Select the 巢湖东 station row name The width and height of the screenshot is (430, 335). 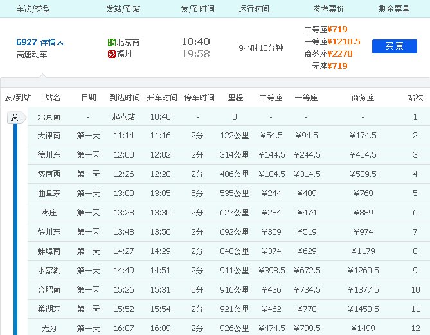(49, 309)
